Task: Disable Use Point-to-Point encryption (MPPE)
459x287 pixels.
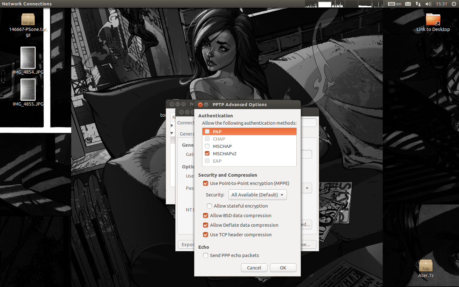Action: point(206,183)
